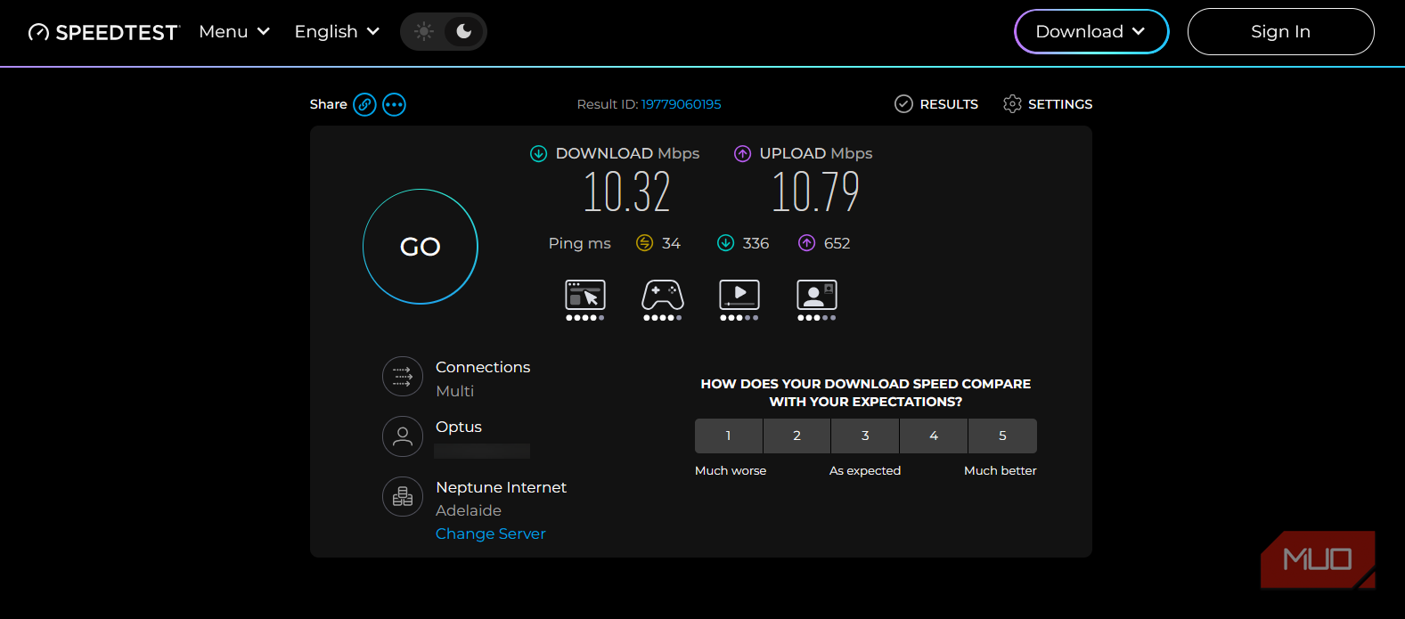Click the Settings gear icon
This screenshot has height=619, width=1405.
click(1012, 104)
